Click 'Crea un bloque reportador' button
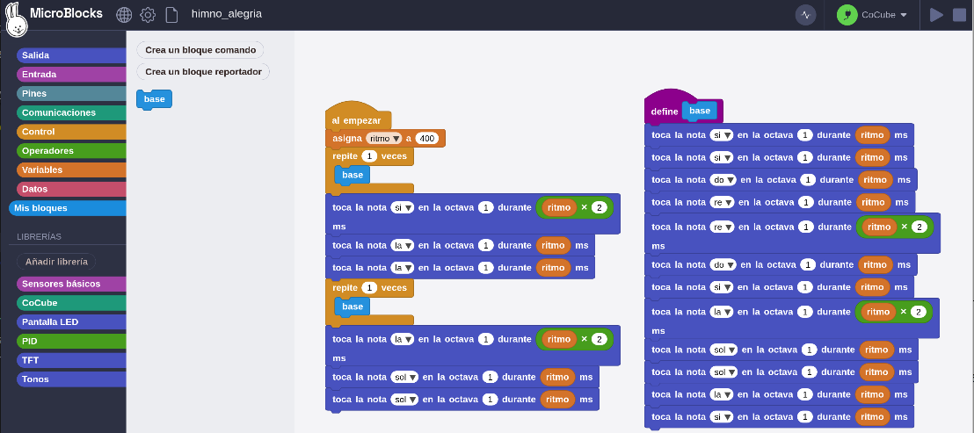The image size is (974, 433). (x=204, y=72)
